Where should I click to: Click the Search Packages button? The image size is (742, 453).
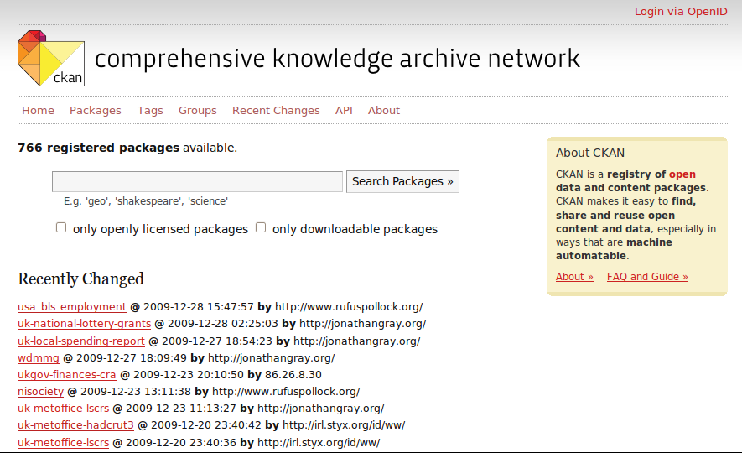(402, 182)
